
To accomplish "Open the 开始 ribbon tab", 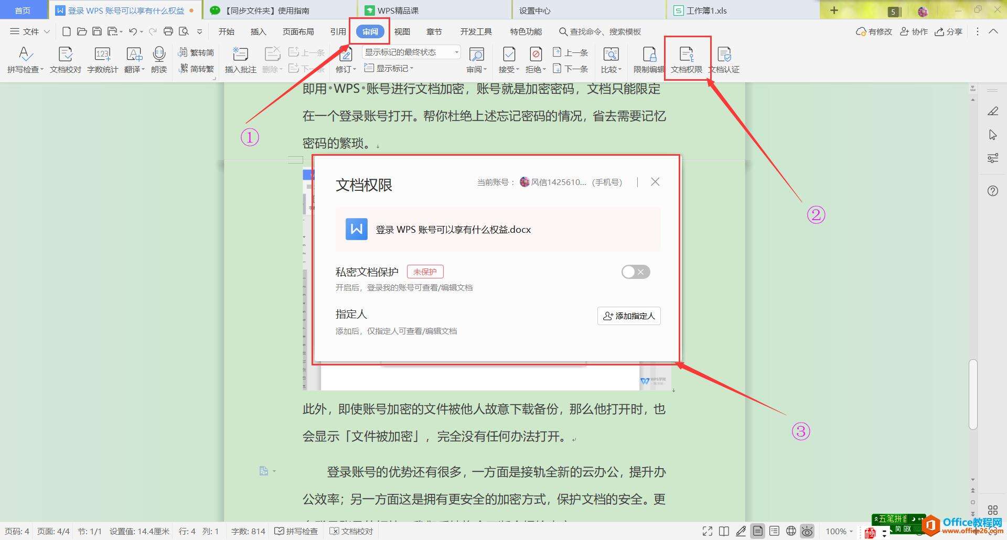I will [x=227, y=31].
